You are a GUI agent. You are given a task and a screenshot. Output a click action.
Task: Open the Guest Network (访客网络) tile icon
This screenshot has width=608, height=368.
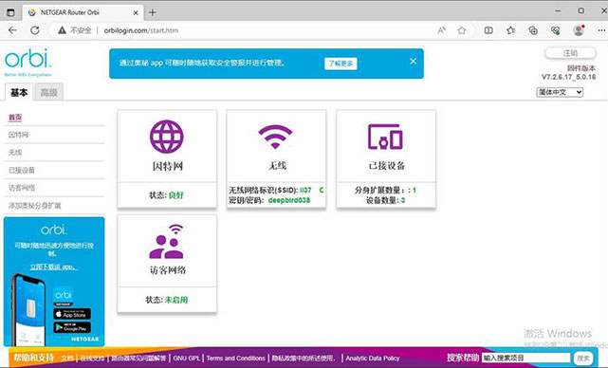(x=167, y=241)
